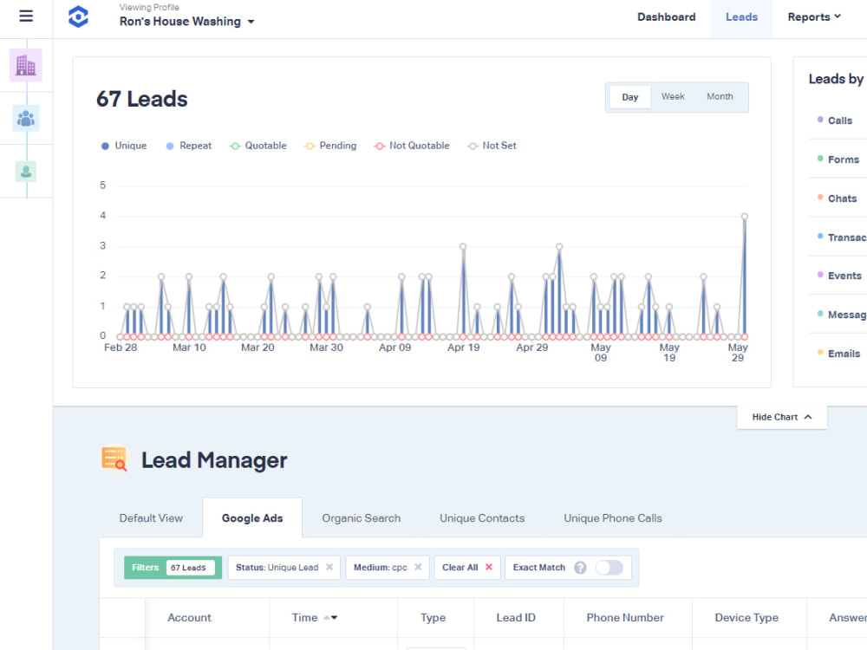Switch to Organic Search tab
The width and height of the screenshot is (867, 650).
coord(361,518)
